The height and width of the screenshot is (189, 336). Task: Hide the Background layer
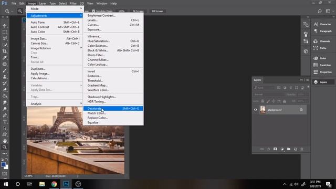click(256, 110)
